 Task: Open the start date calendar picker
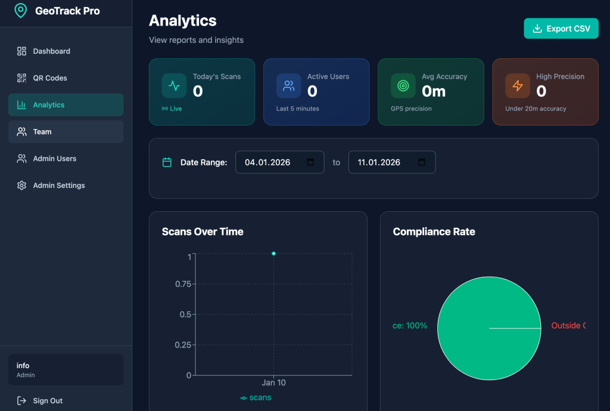(310, 162)
